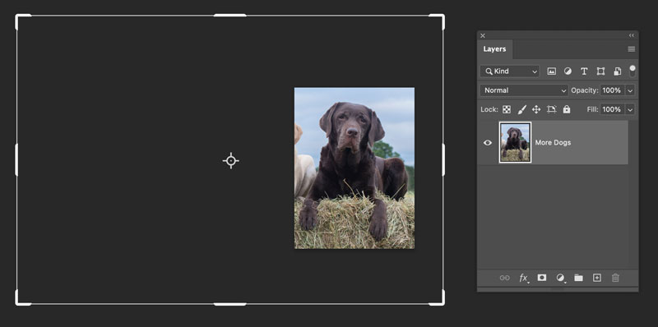Switch to the Layers tab
Screen dimensions: 658x327
(494, 49)
